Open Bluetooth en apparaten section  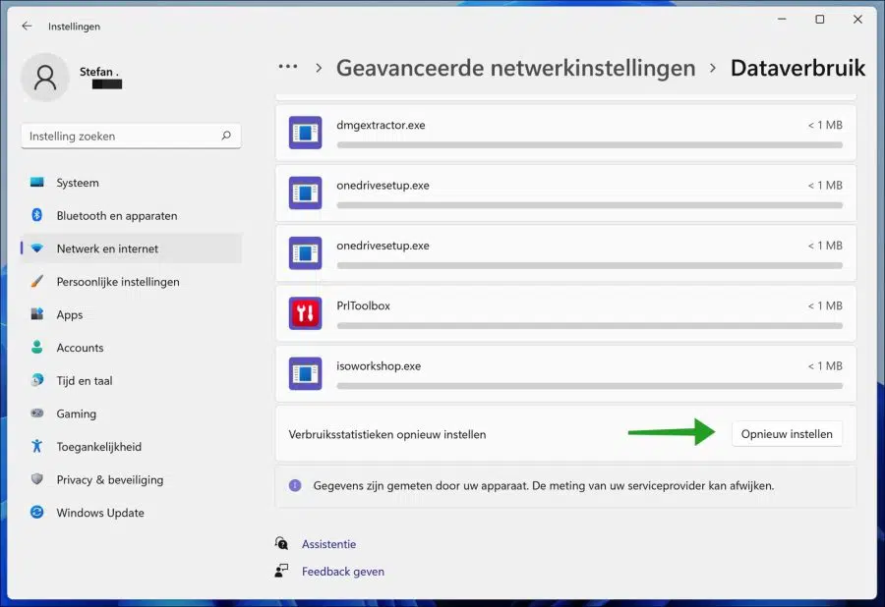click(132, 215)
